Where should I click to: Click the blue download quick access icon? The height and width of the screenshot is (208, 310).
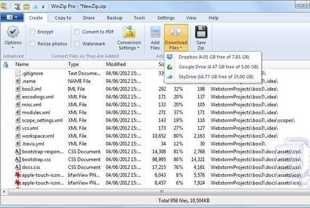coord(36,6)
